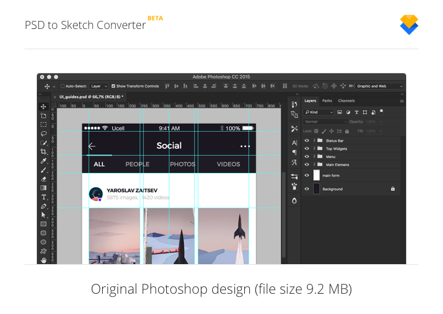Click the Sketch converter logo
The width and height of the screenshot is (443, 314).
[x=409, y=25]
